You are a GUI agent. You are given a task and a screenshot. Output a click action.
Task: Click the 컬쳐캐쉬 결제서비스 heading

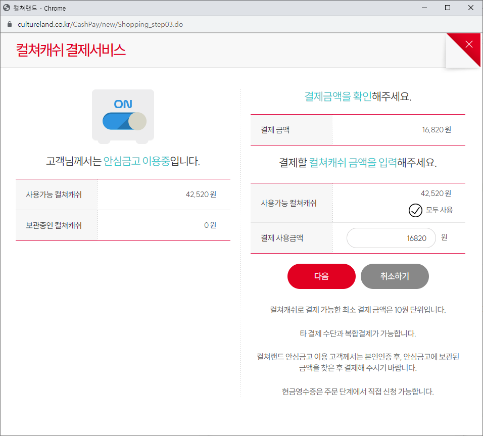click(71, 50)
